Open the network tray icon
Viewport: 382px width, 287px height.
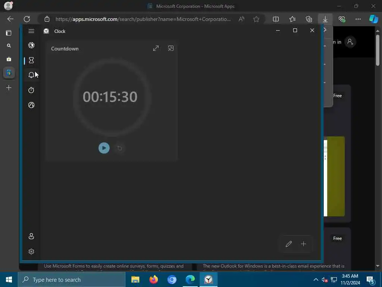[x=334, y=280]
